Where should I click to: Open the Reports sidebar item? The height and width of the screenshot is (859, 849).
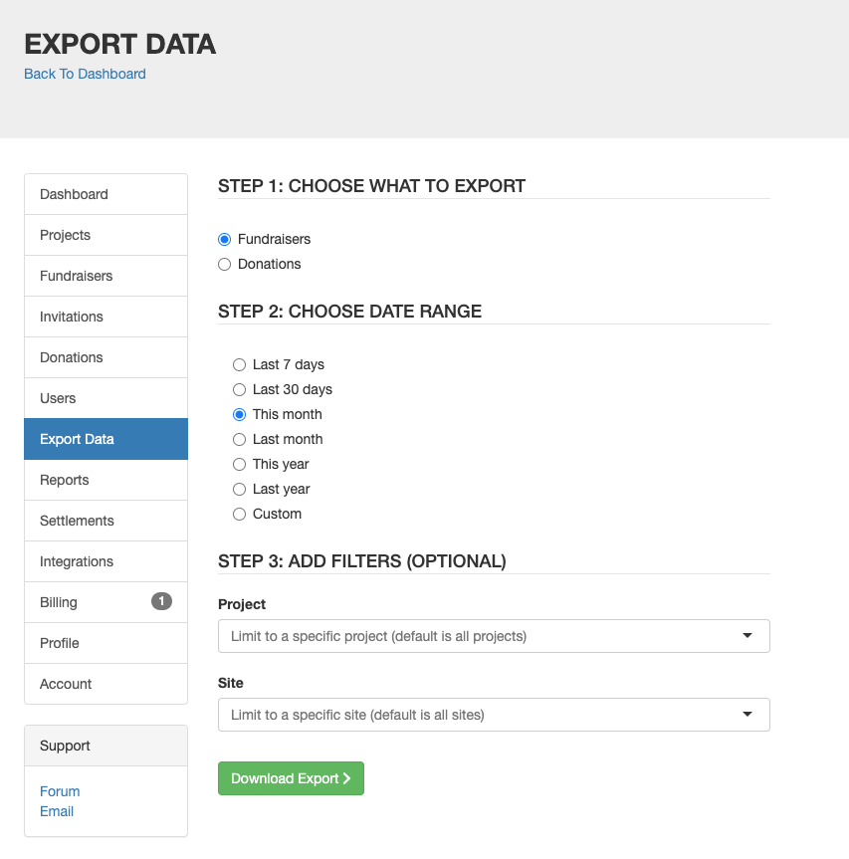click(x=106, y=480)
